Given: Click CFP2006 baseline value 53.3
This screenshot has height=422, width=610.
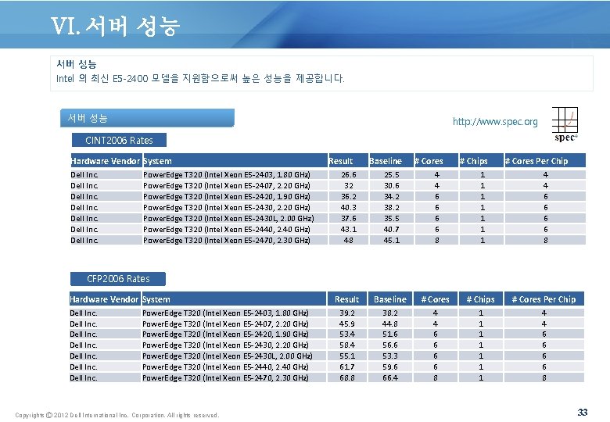Looking at the screenshot, I should click(x=389, y=356).
